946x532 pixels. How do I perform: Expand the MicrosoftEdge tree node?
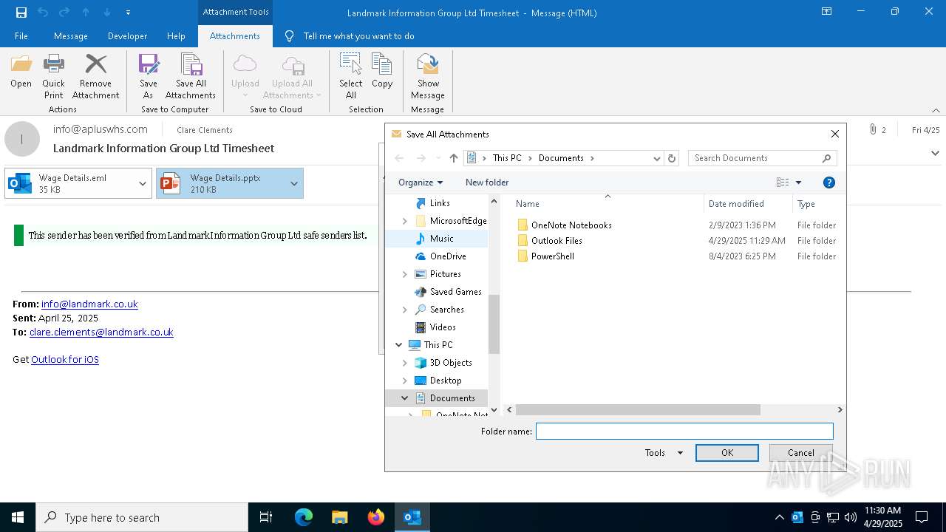pyautogui.click(x=404, y=221)
